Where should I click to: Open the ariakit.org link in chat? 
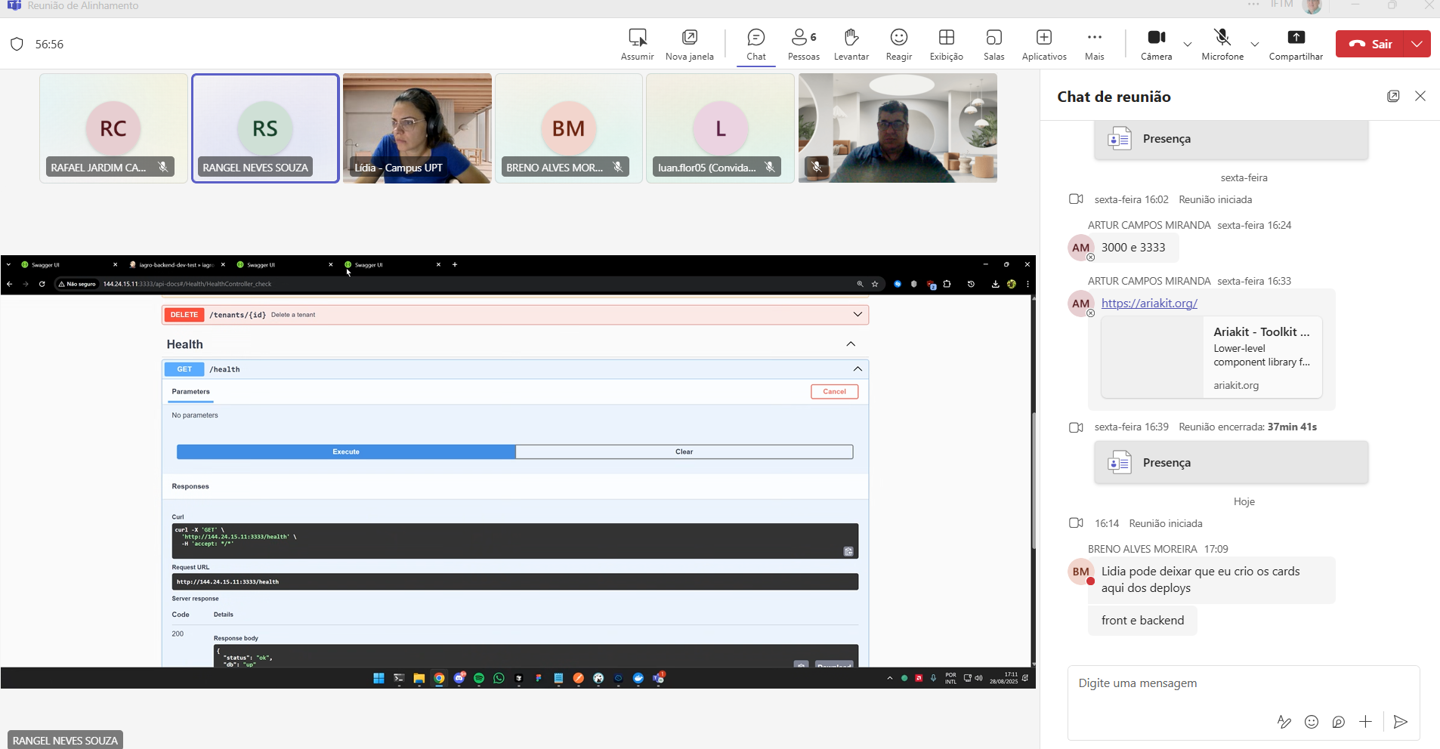coord(1149,303)
